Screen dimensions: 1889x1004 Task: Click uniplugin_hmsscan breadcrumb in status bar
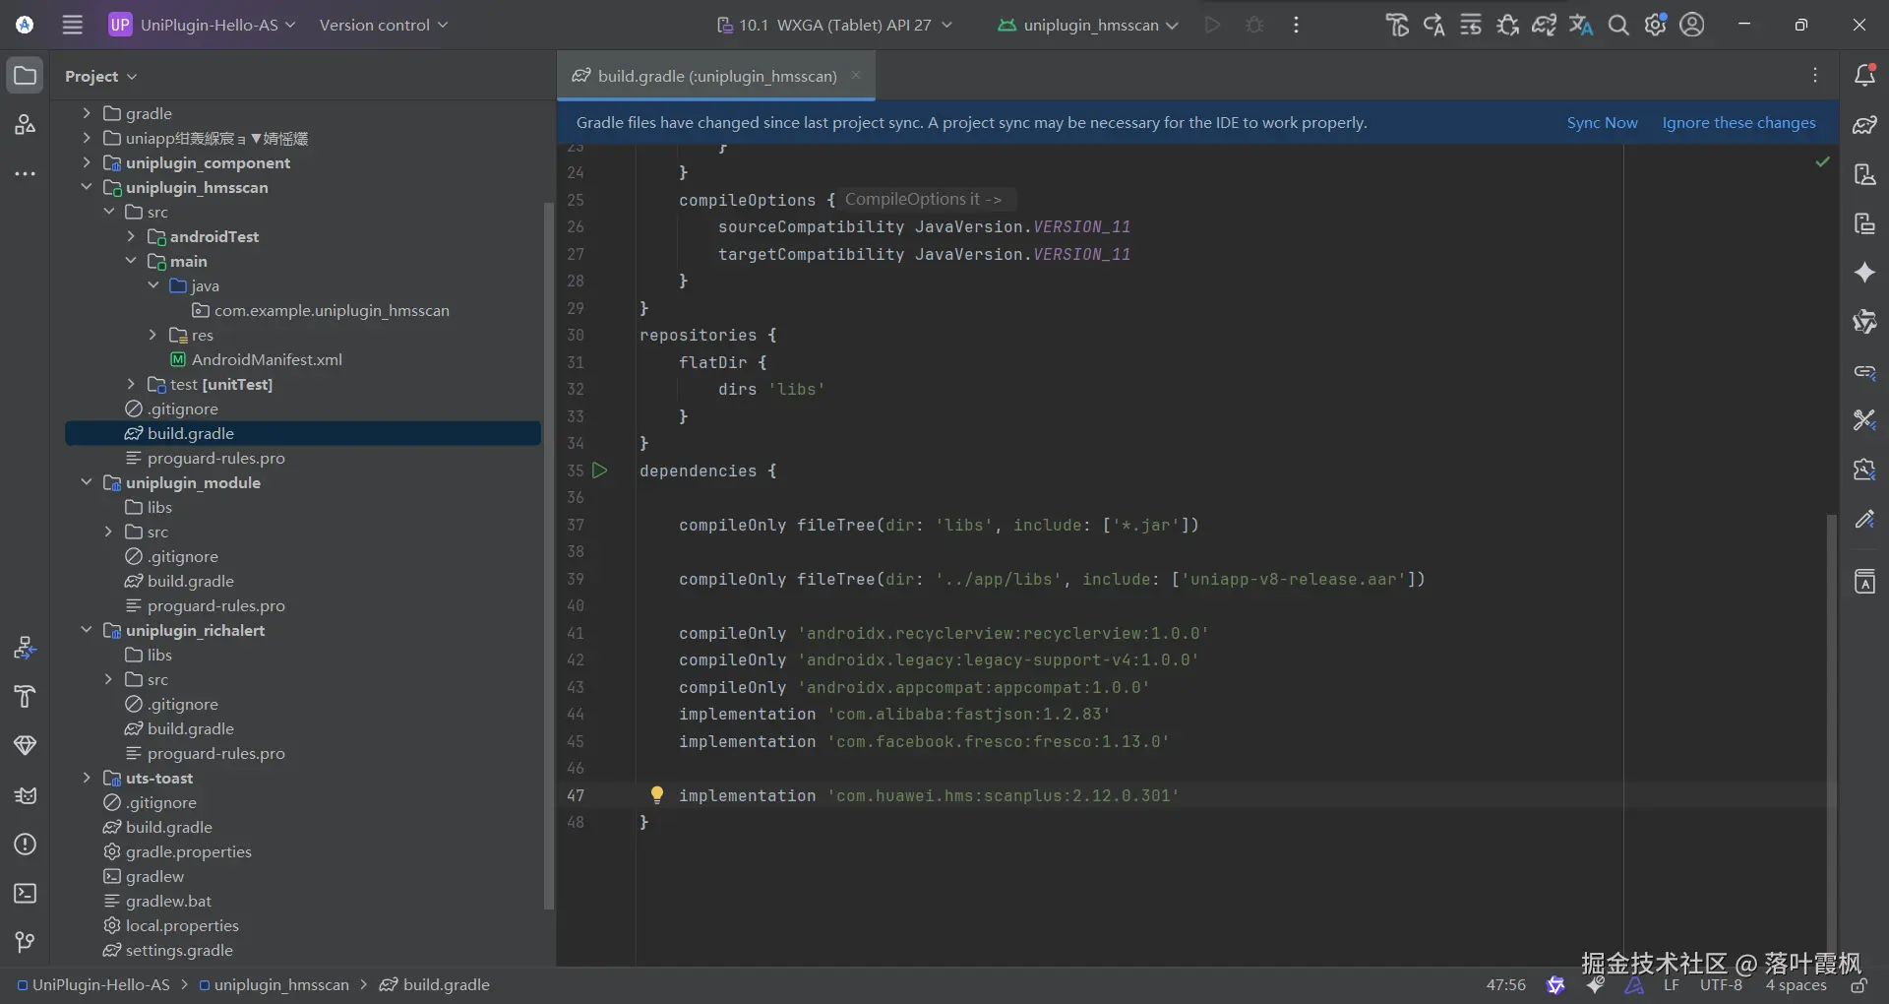274,985
